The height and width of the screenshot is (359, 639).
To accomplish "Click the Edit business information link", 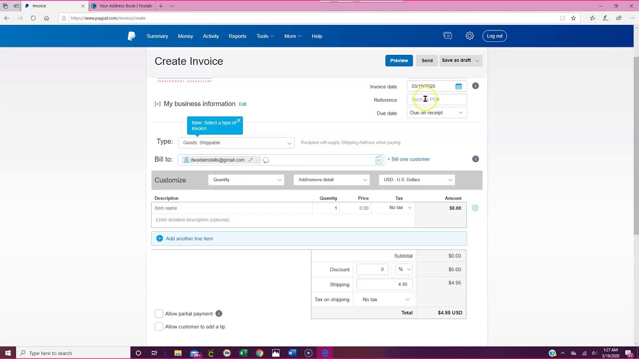I will [243, 104].
